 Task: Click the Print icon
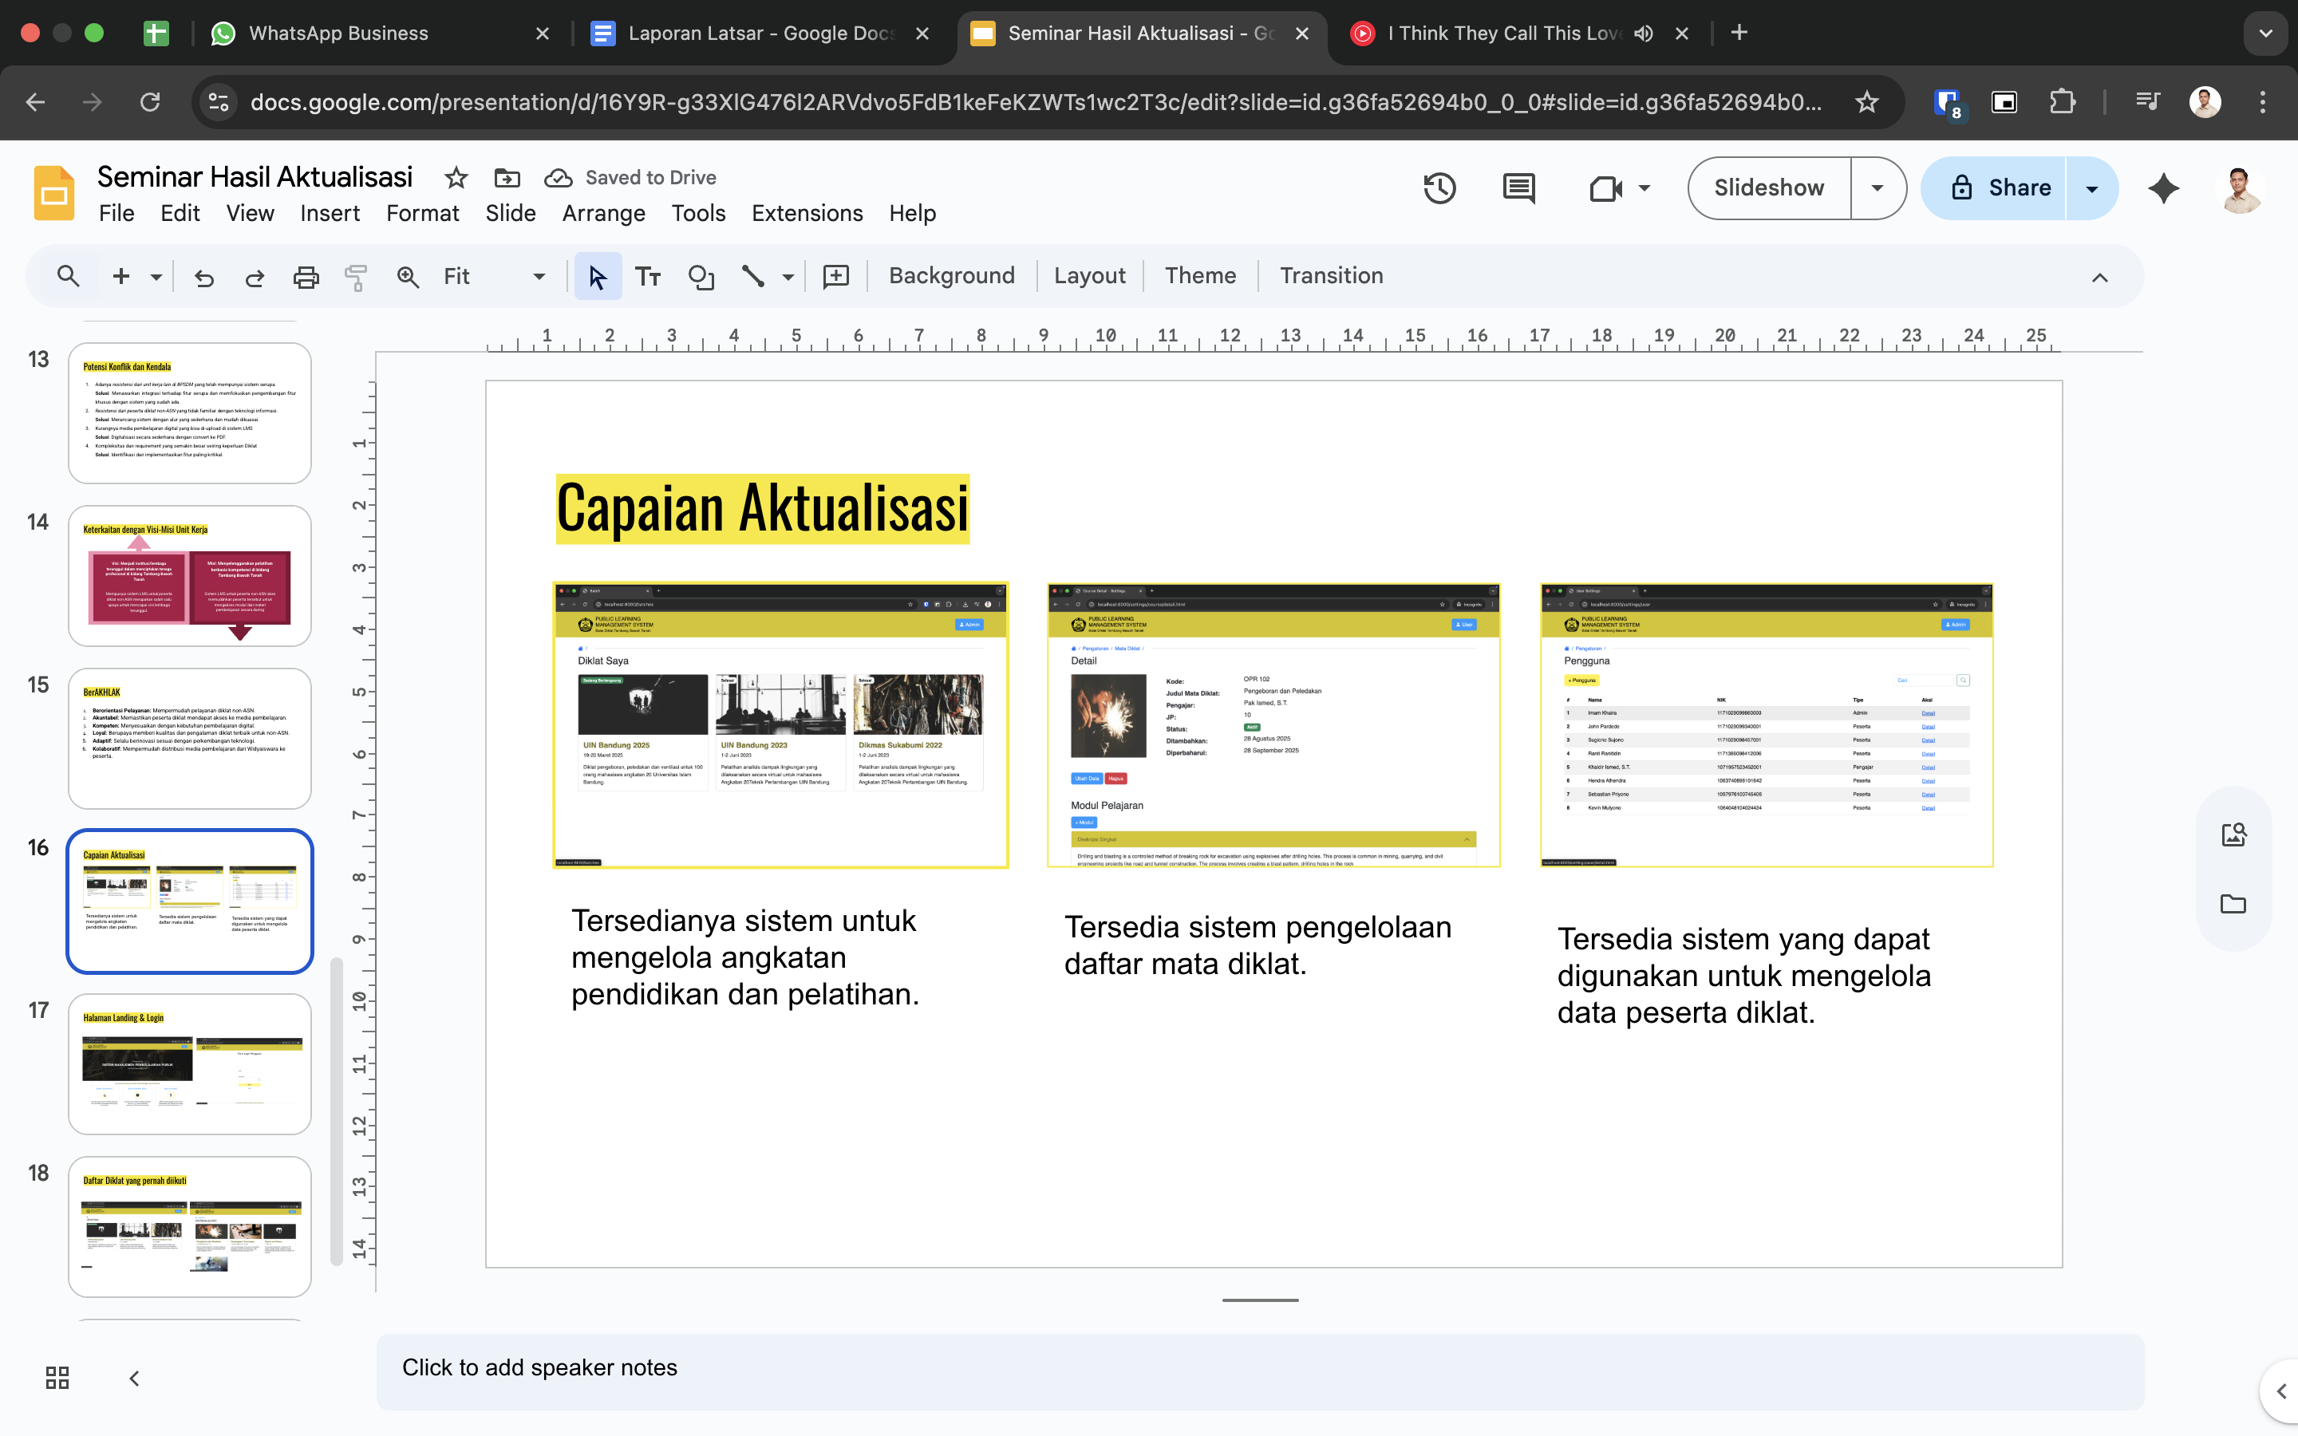306,276
